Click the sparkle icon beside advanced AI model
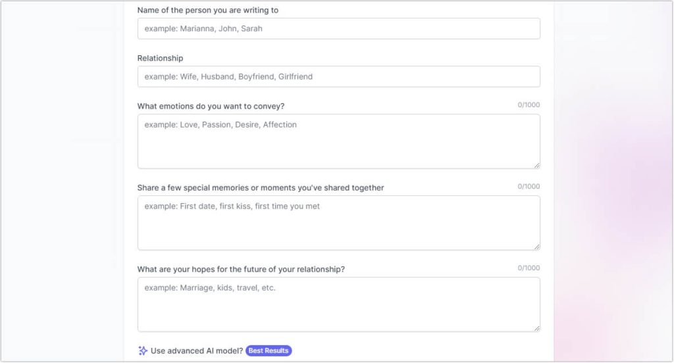 point(143,351)
